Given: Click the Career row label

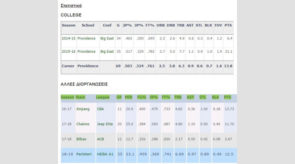Looking at the screenshot, I should (68, 66).
